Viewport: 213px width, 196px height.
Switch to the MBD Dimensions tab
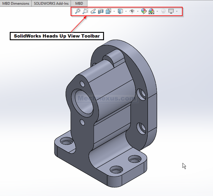[16, 3]
